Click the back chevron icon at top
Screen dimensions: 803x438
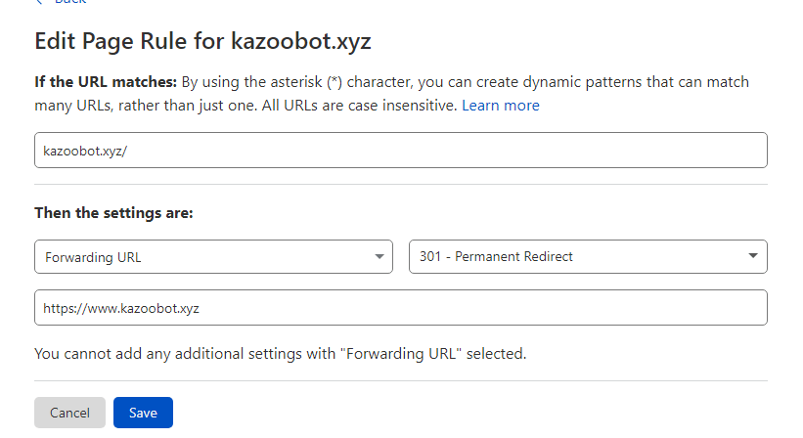[39, 3]
